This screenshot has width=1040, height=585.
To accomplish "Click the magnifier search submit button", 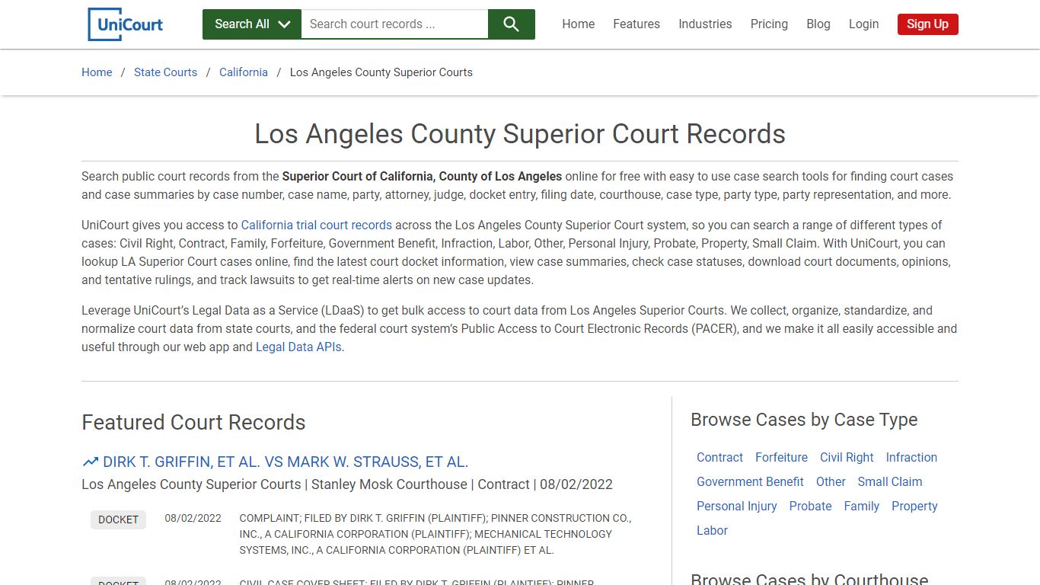I will click(512, 24).
